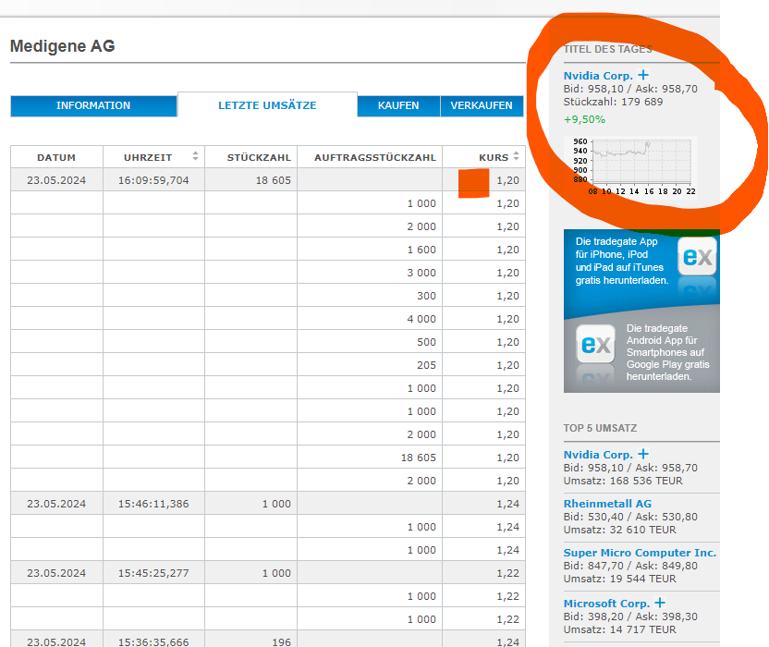
Task: Select the Stückzahl: 179 689 text
Action: (x=613, y=102)
